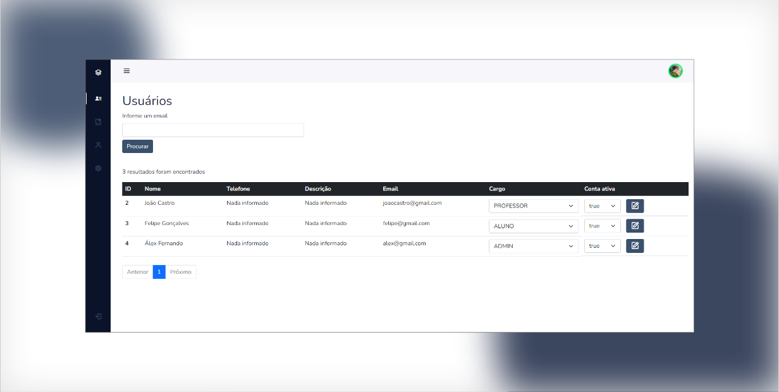Click the email alex@gmail.com
Screen dimensions: 779x392
pyautogui.click(x=404, y=243)
